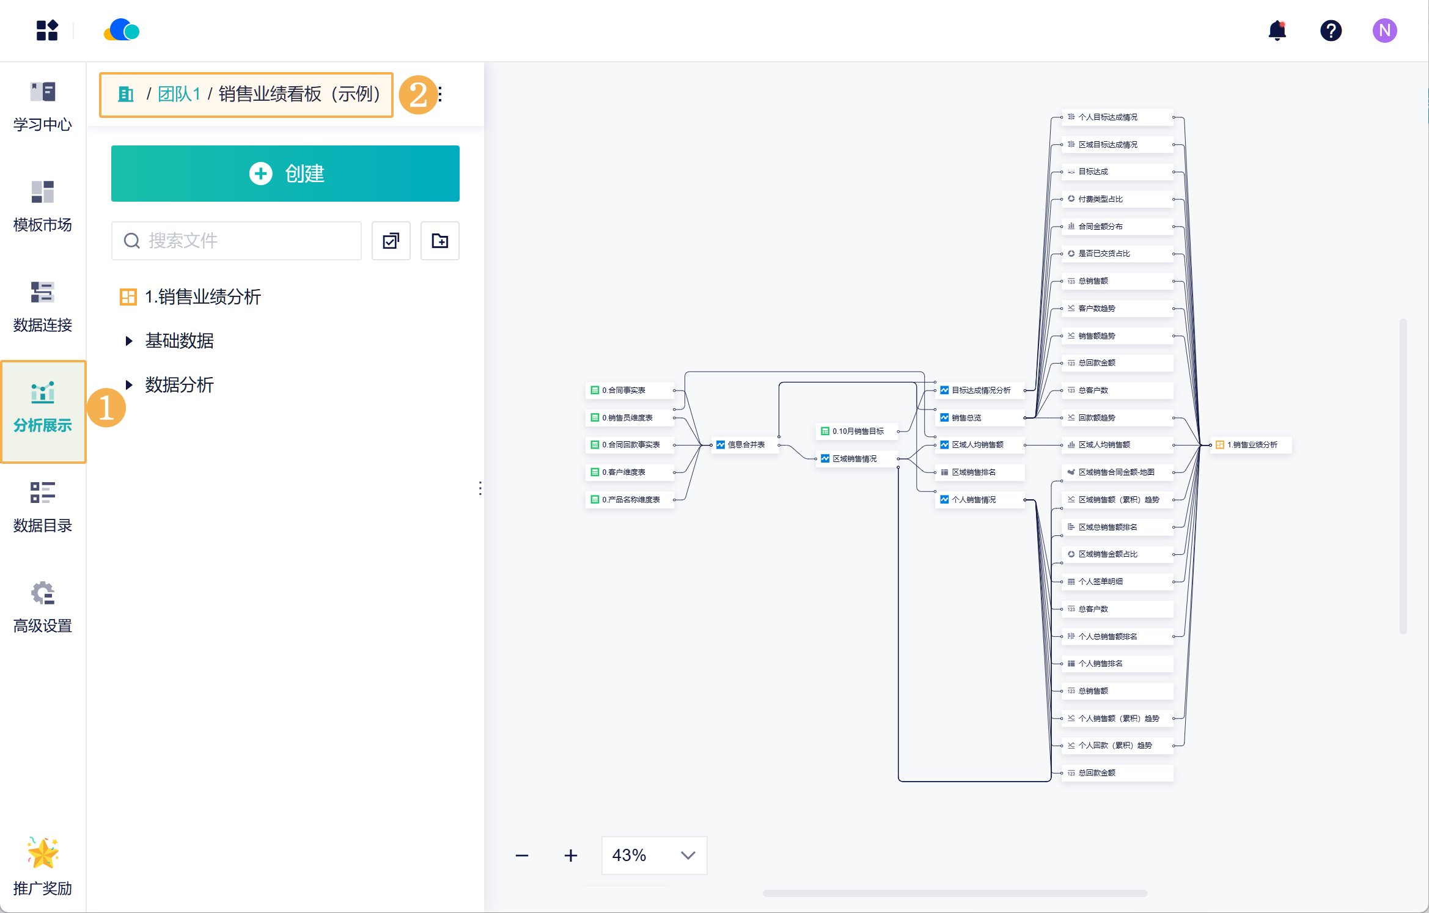Select the 区域总销售额排名 node

[x=1118, y=527]
